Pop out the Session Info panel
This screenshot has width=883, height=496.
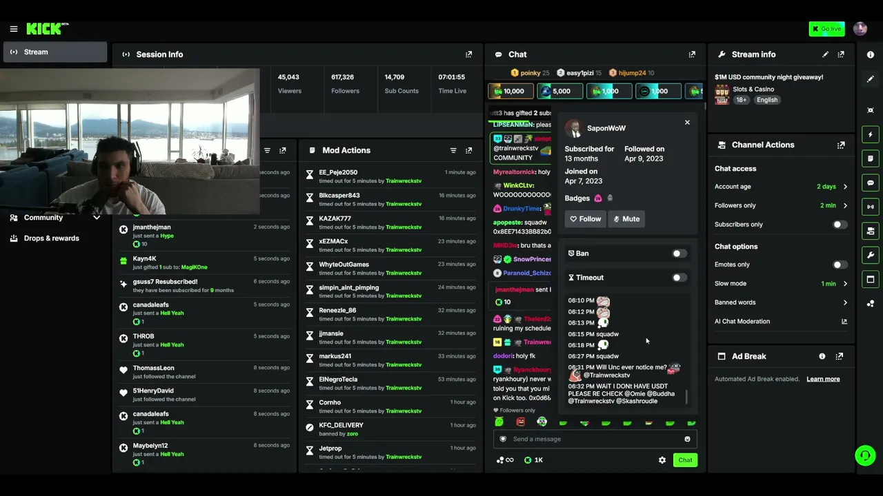coord(469,54)
